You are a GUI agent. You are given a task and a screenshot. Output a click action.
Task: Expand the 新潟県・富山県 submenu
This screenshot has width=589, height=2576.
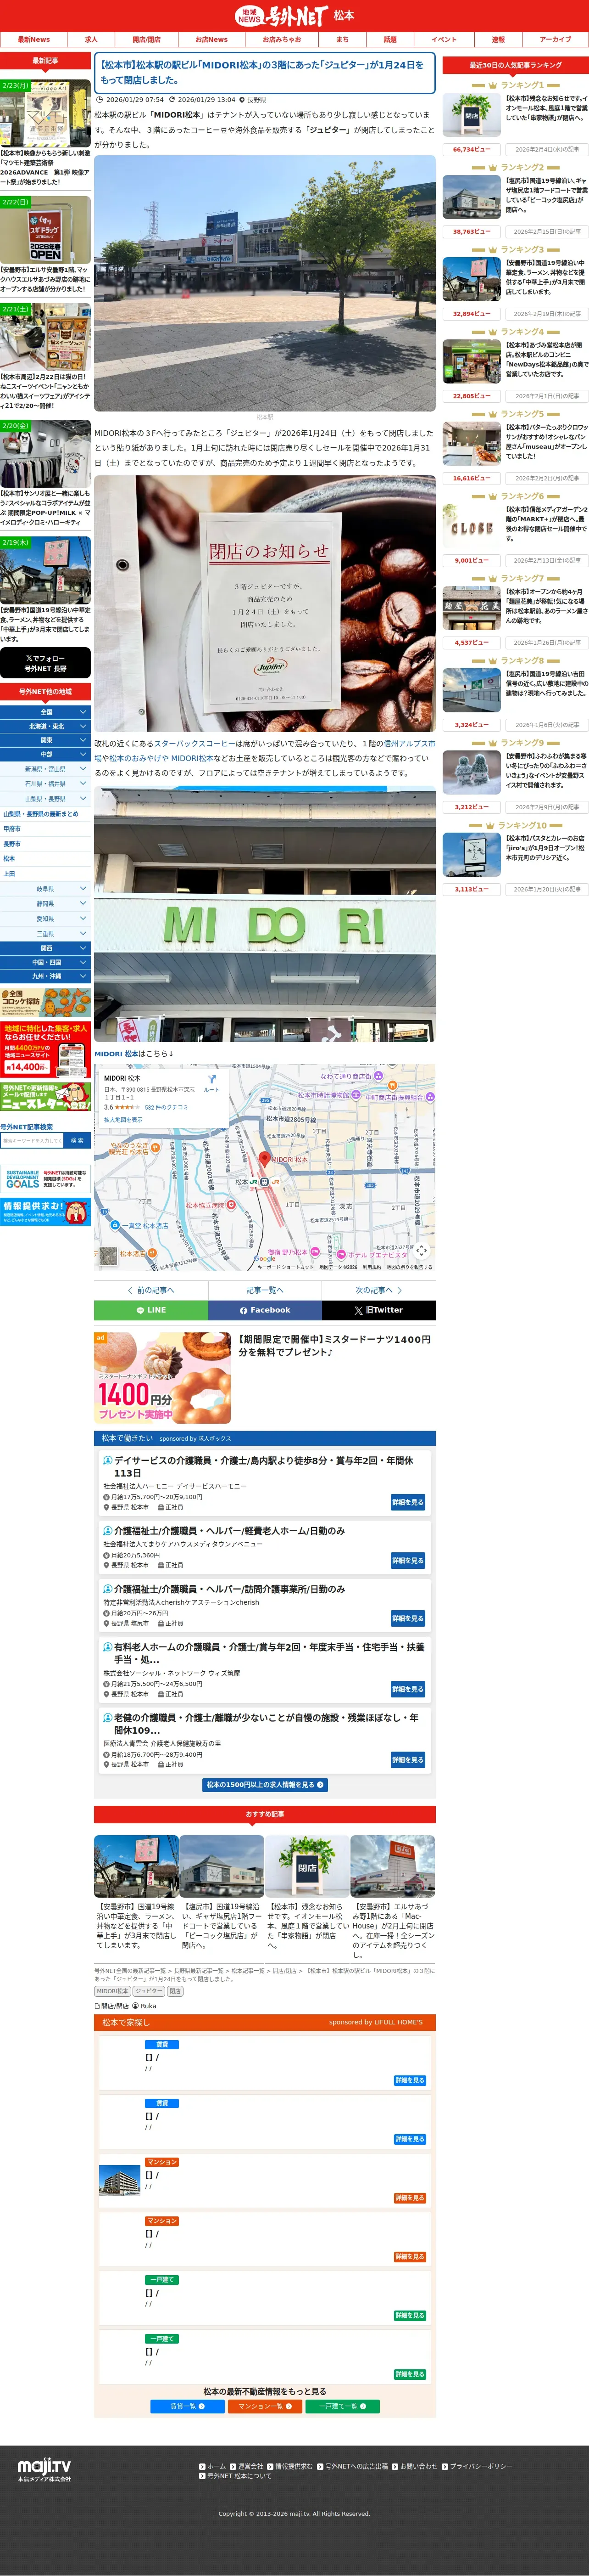tap(45, 769)
